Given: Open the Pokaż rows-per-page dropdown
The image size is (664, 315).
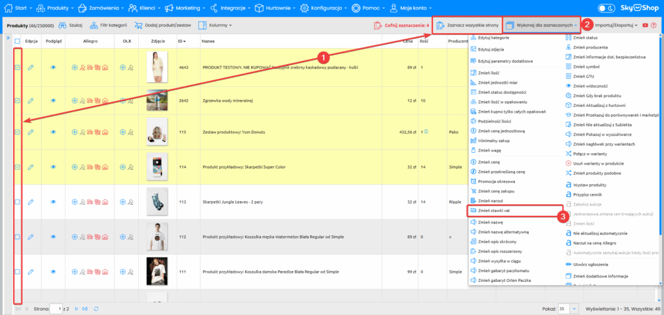Looking at the screenshot, I should point(568,309).
